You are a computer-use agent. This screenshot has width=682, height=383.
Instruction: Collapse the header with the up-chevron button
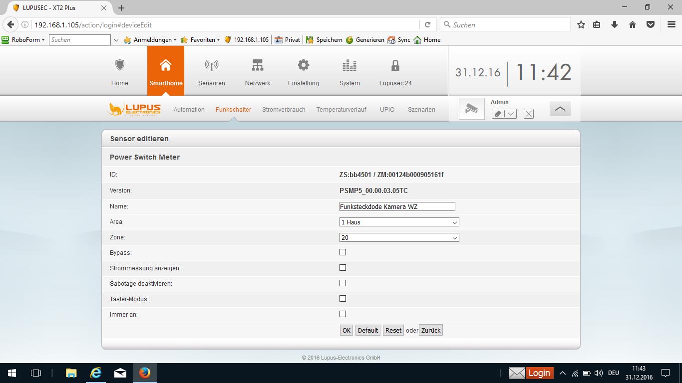560,109
